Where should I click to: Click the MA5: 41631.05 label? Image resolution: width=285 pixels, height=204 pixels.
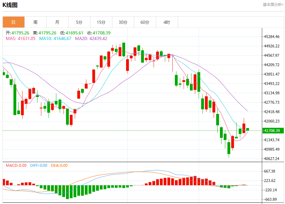click(x=21, y=38)
